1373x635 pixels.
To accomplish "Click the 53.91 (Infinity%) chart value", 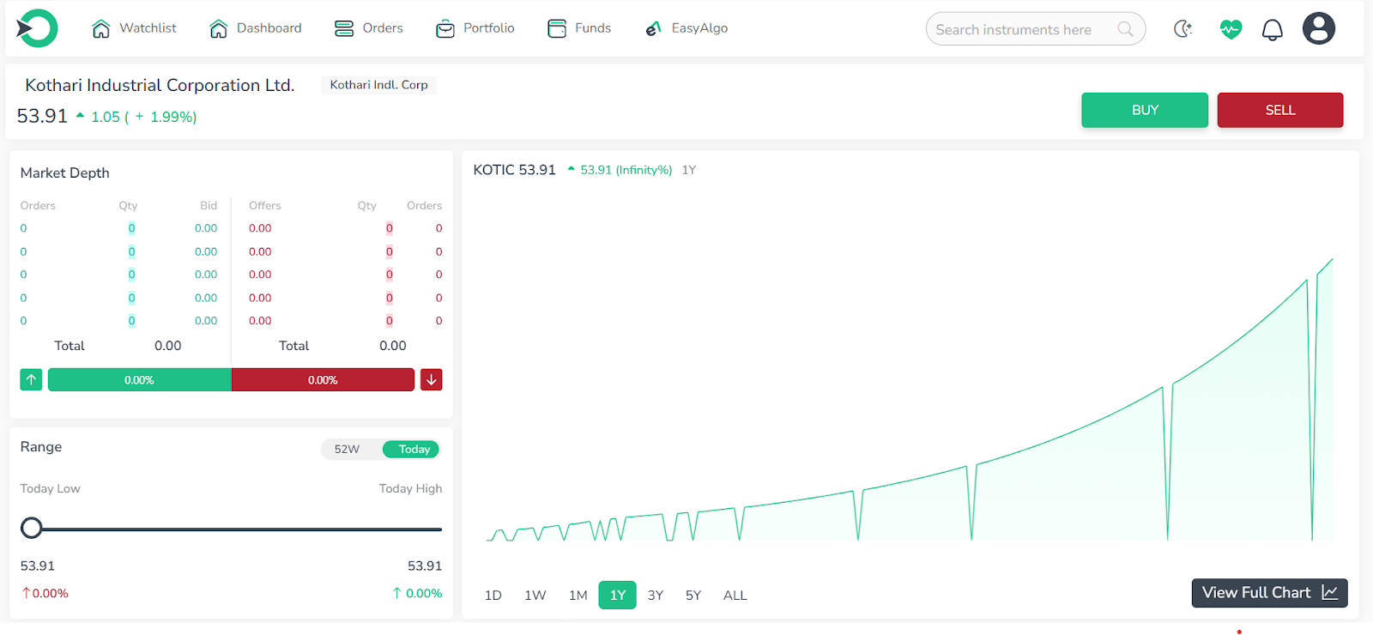I will click(626, 170).
